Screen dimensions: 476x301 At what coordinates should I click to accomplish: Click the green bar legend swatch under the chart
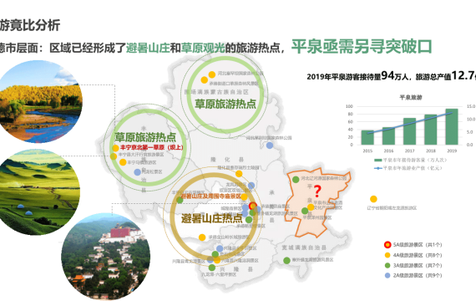coord(378,161)
